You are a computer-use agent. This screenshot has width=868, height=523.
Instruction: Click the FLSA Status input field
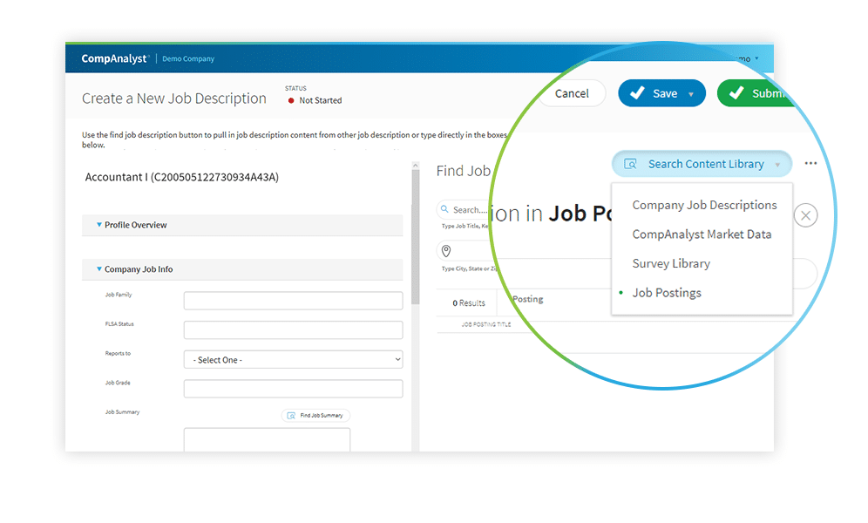(x=294, y=329)
